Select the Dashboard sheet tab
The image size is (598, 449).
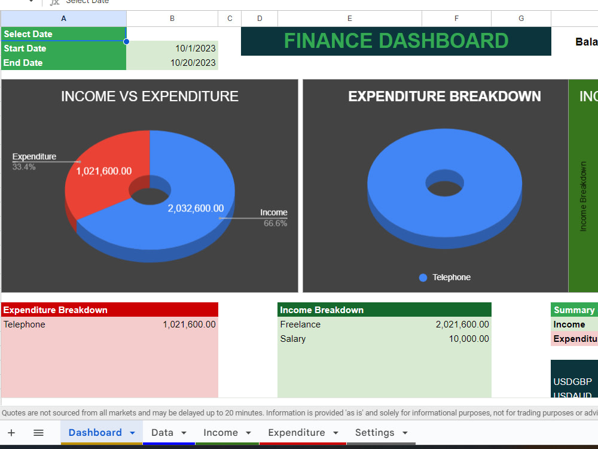click(x=95, y=433)
